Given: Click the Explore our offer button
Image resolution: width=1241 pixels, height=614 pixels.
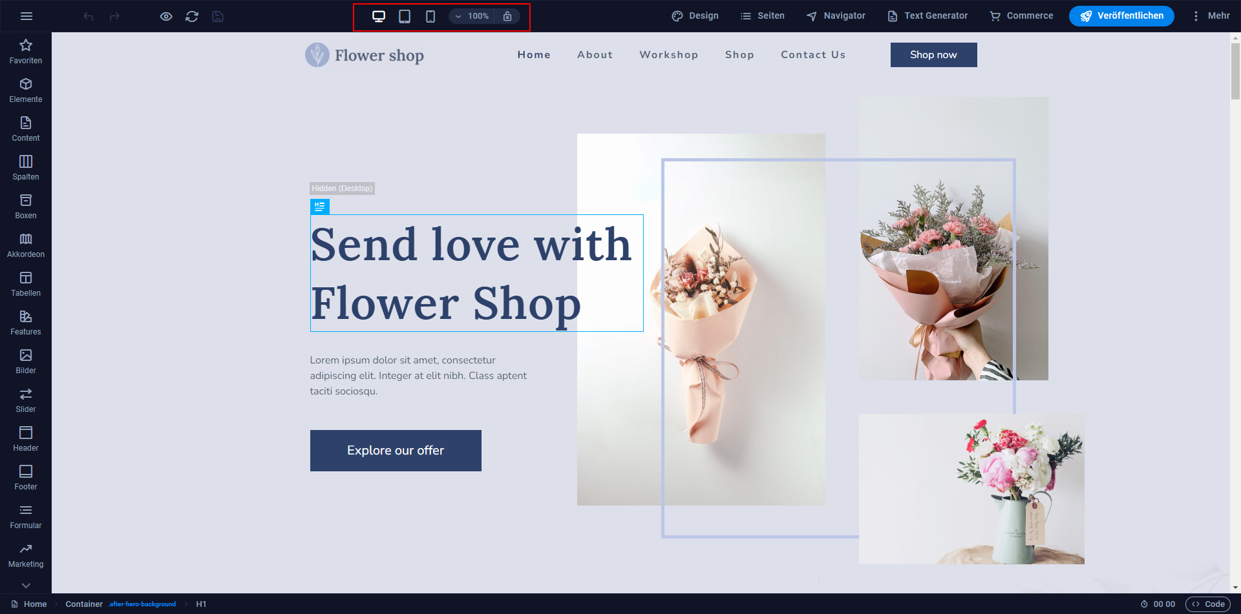Looking at the screenshot, I should (396, 451).
